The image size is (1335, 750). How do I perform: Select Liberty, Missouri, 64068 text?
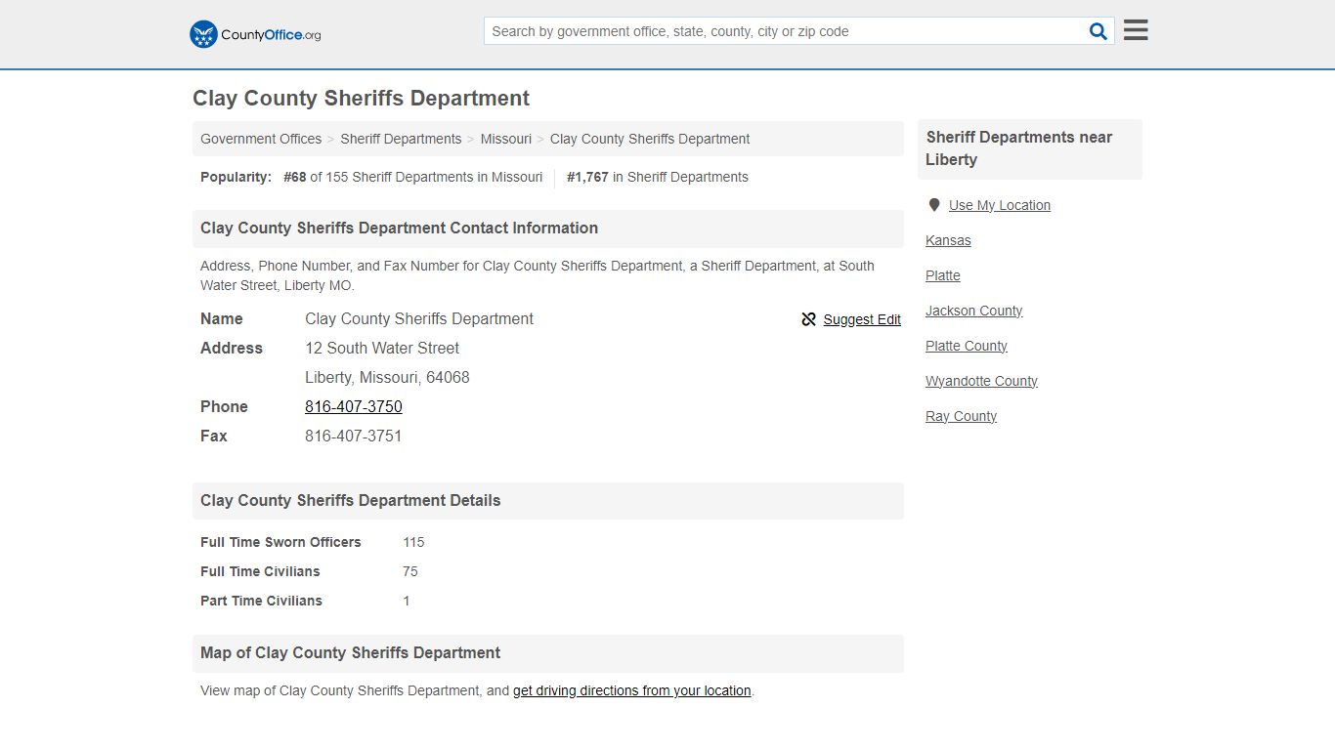[x=387, y=377]
